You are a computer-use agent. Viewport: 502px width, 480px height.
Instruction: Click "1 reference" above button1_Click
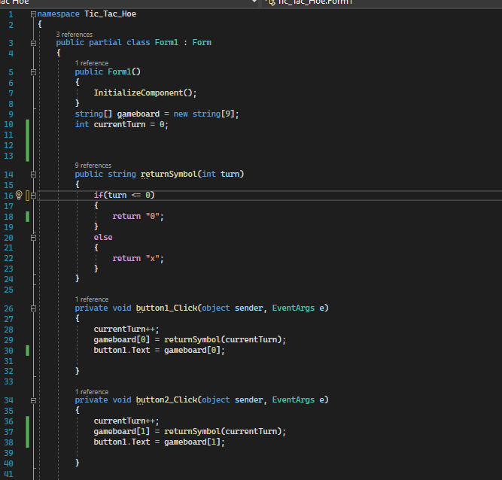pyautogui.click(x=91, y=299)
